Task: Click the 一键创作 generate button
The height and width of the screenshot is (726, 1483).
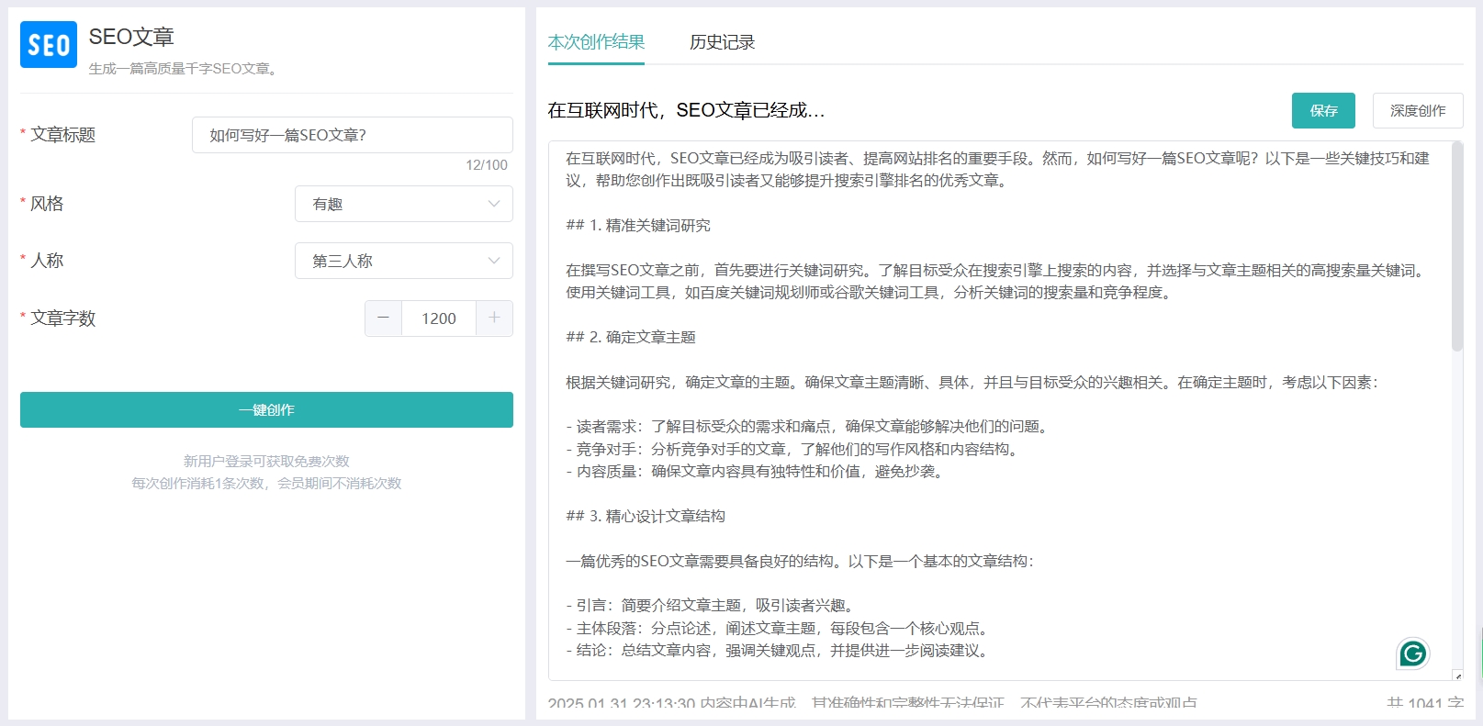Action: (x=266, y=409)
